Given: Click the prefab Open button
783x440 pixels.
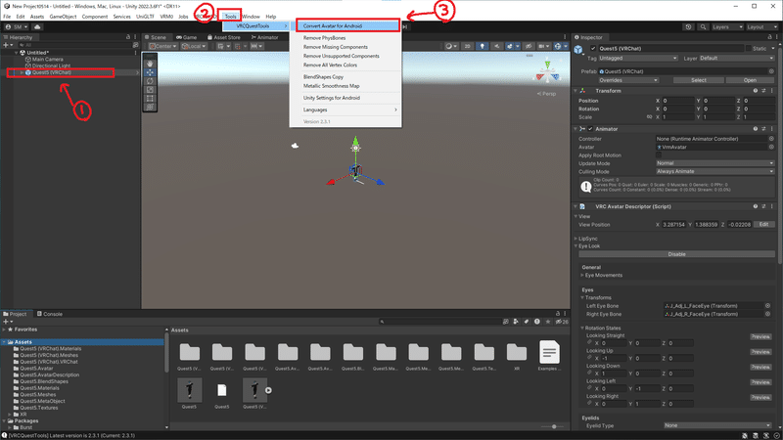Looking at the screenshot, I should pyautogui.click(x=750, y=80).
